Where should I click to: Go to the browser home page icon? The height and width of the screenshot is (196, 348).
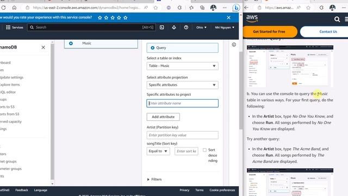[x=14, y=8]
